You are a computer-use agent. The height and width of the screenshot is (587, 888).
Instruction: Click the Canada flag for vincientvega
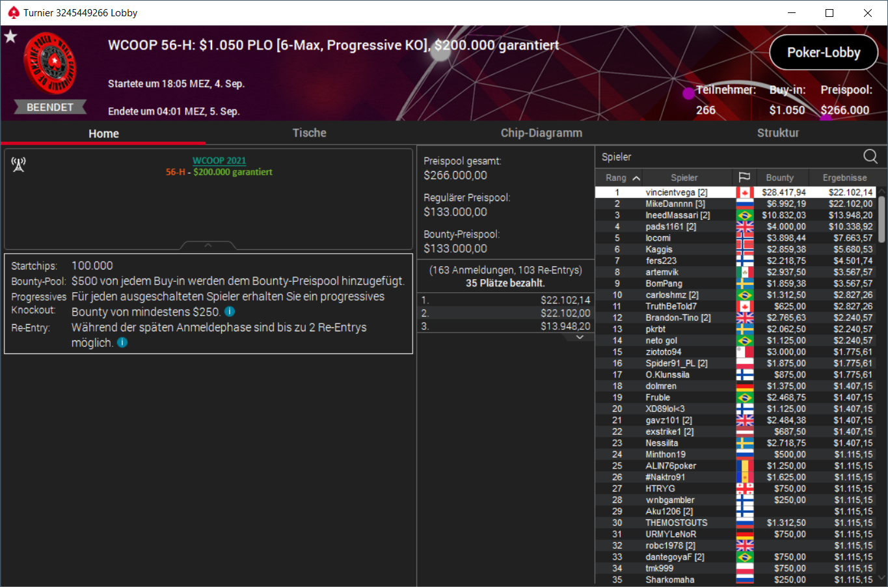pos(745,193)
